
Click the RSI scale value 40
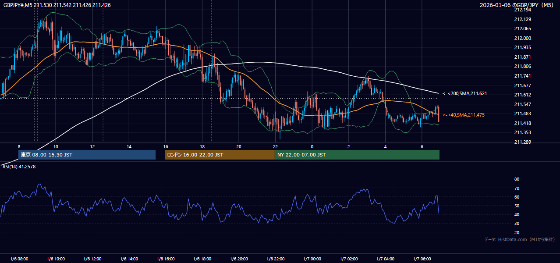tap(517, 214)
